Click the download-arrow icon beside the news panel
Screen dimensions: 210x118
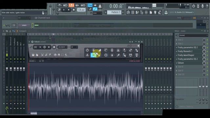click(166, 12)
